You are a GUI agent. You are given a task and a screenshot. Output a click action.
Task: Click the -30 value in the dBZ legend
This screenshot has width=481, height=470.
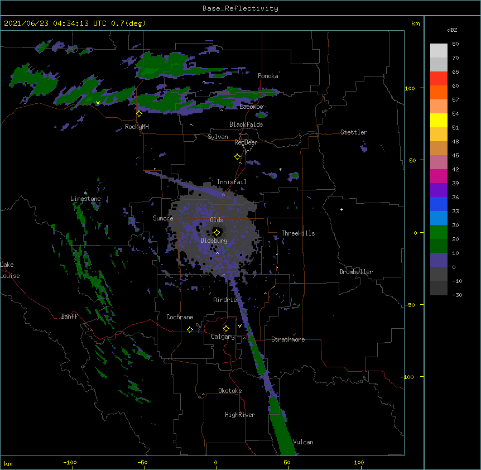[457, 295]
